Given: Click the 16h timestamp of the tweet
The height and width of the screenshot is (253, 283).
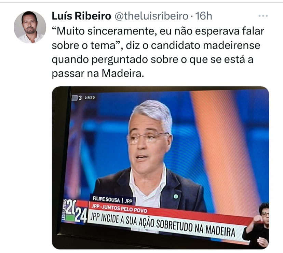Looking at the screenshot, I should (204, 16).
